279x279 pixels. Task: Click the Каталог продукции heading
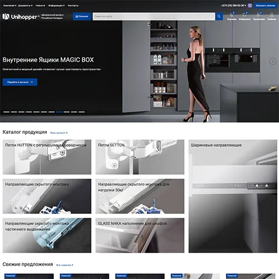point(25,132)
